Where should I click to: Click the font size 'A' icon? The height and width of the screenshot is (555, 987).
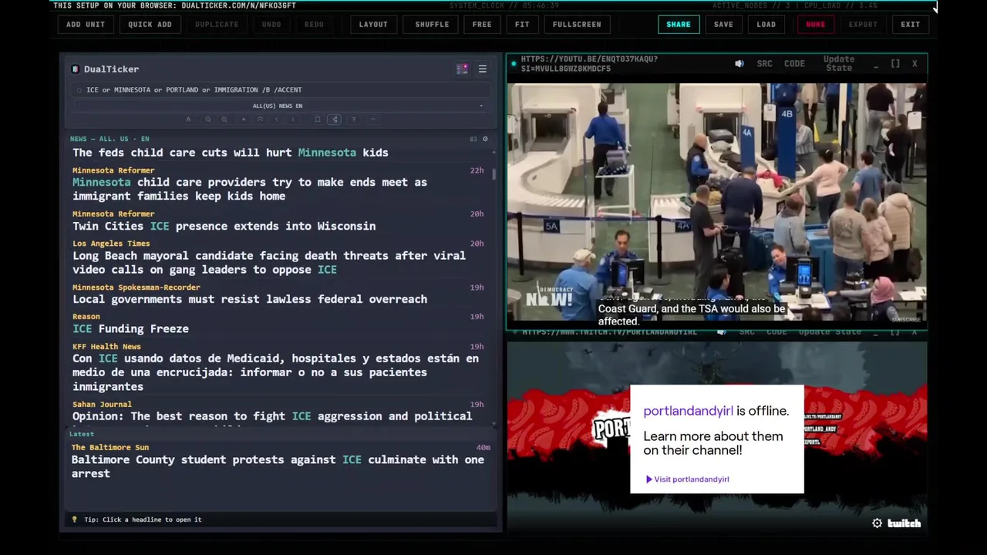pos(188,119)
